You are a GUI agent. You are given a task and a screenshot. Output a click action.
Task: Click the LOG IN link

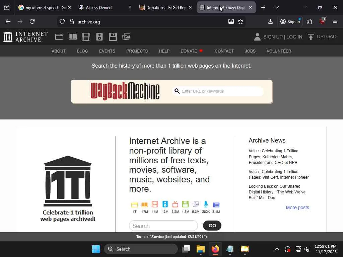click(x=294, y=37)
